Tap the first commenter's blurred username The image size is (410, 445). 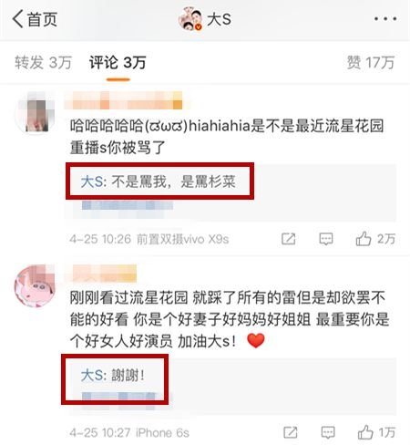[123, 100]
